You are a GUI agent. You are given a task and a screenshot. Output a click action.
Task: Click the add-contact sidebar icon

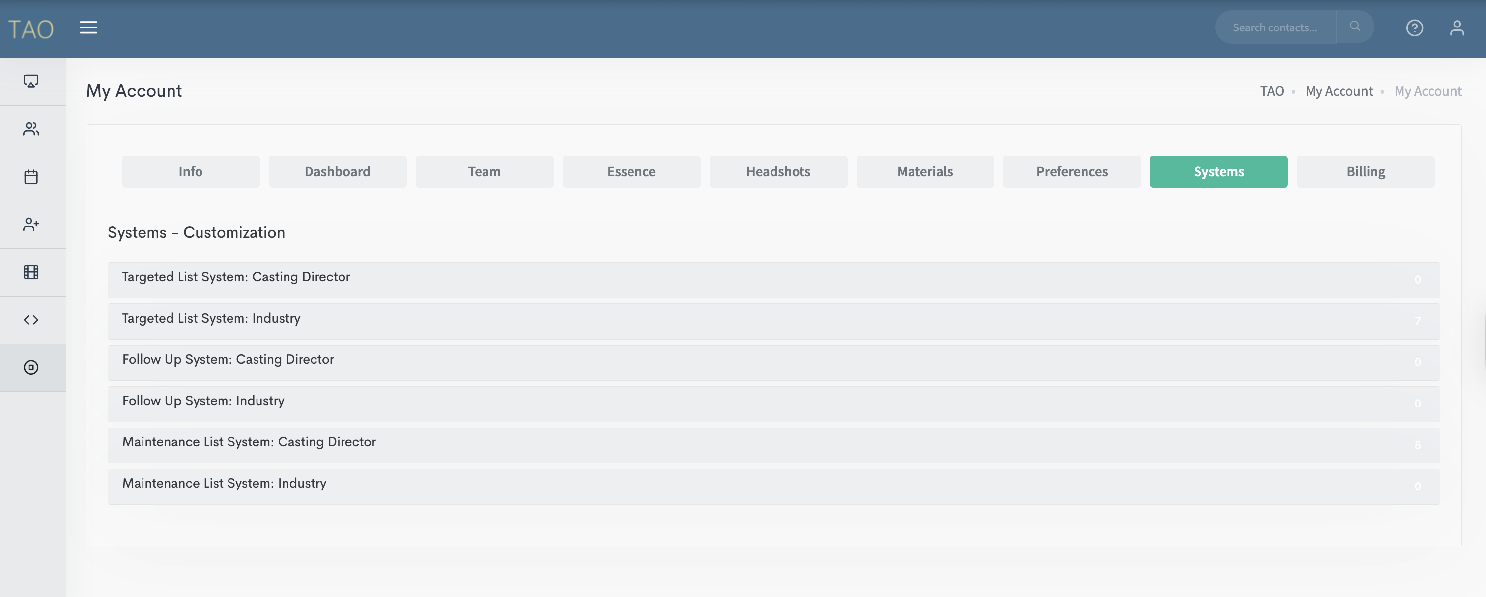click(31, 224)
